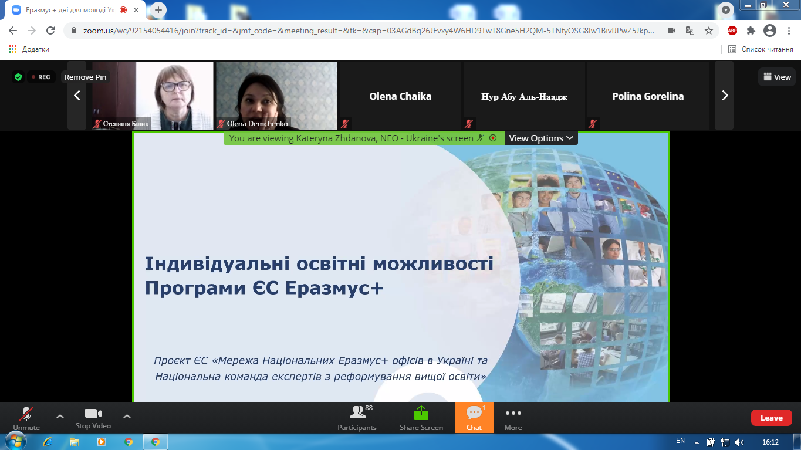Click translate page icon in address bar
This screenshot has width=801, height=450.
click(690, 31)
